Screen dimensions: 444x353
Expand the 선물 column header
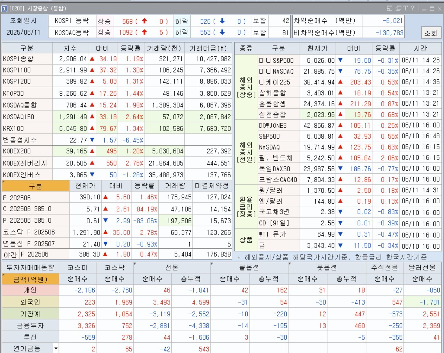[x=172, y=268]
